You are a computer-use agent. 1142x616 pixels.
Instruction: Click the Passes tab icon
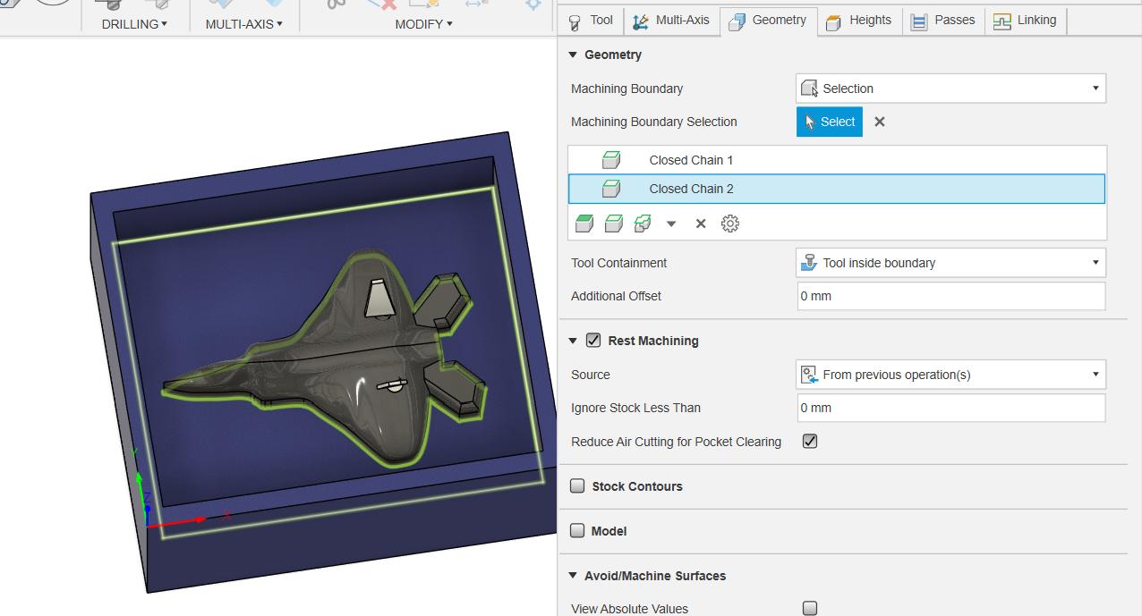[919, 22]
